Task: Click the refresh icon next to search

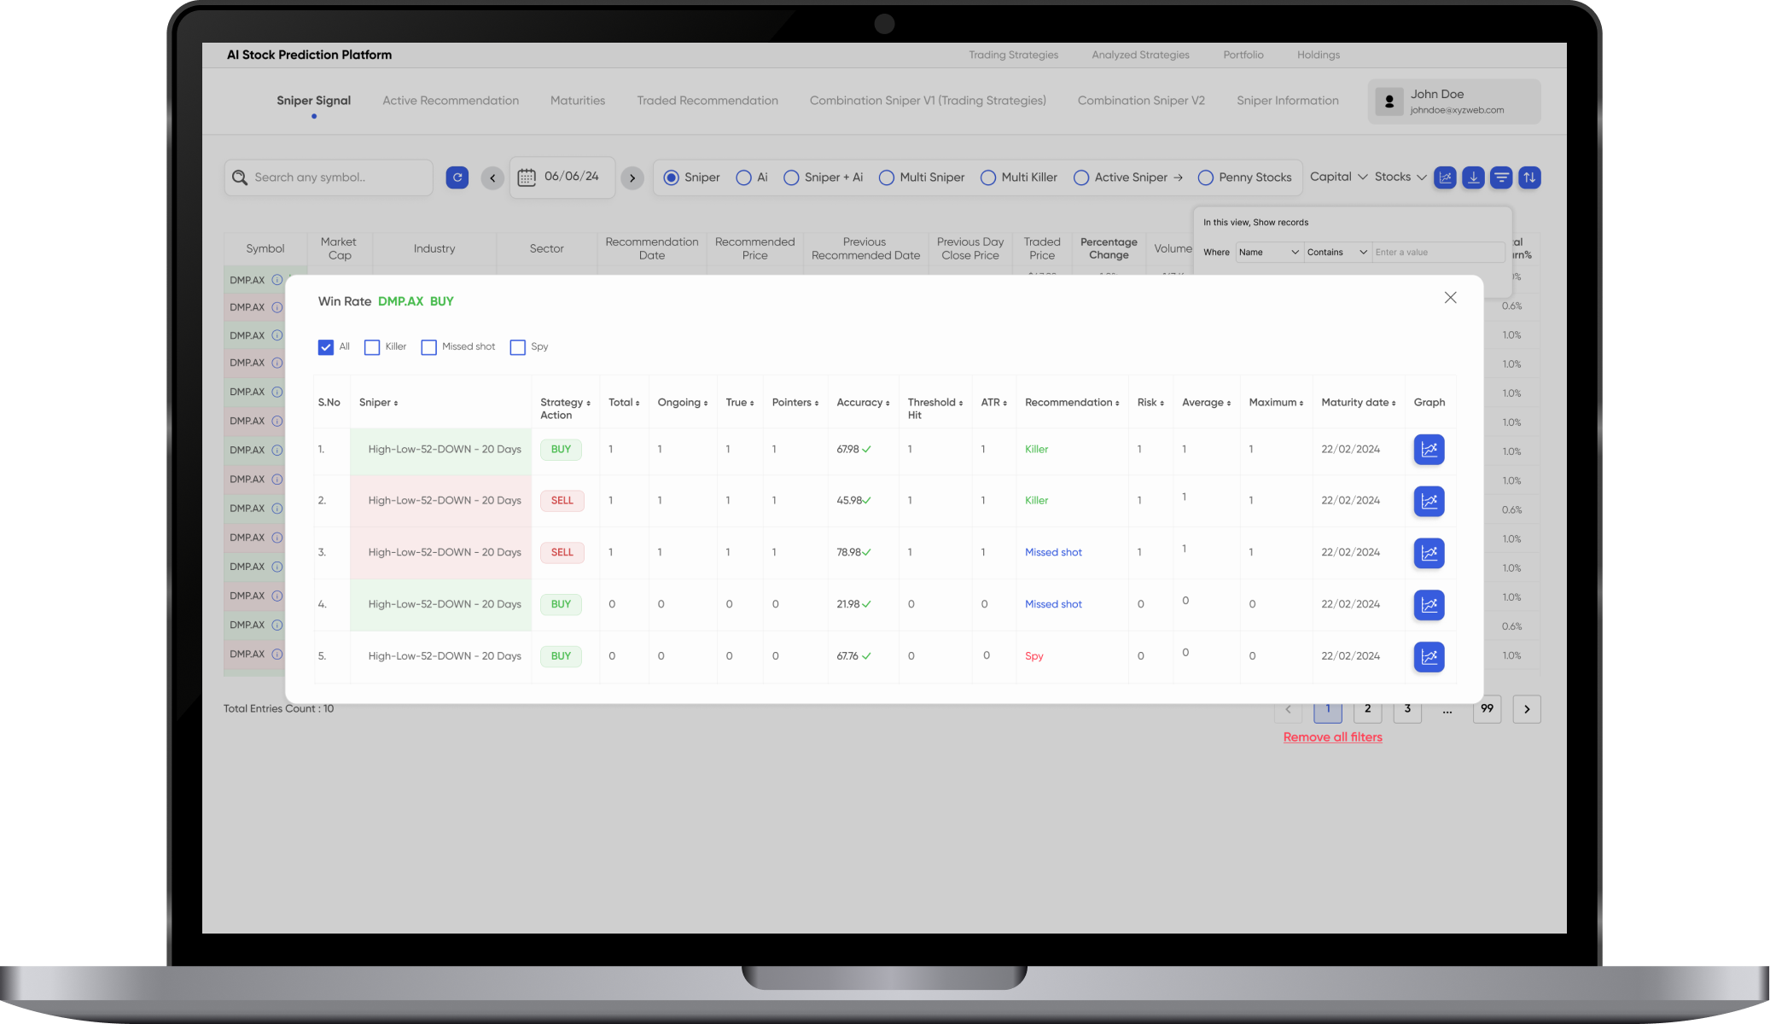Action: [x=458, y=177]
